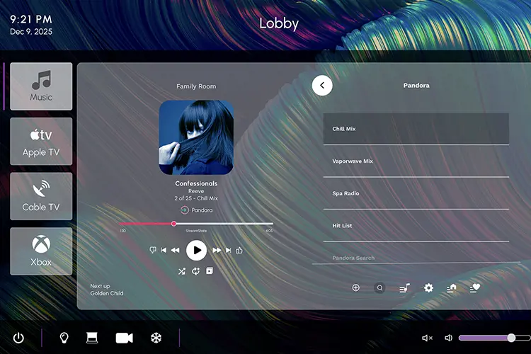Click the speaker volume icon
Image resolution: width=531 pixels, height=354 pixels.
[x=448, y=338]
